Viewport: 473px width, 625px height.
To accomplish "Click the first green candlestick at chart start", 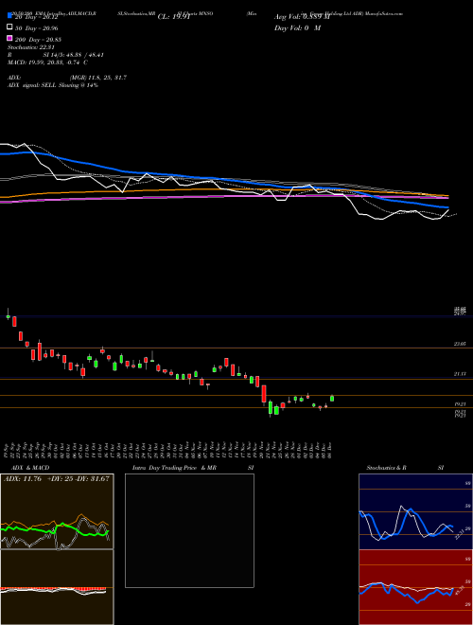I will click(x=8, y=316).
